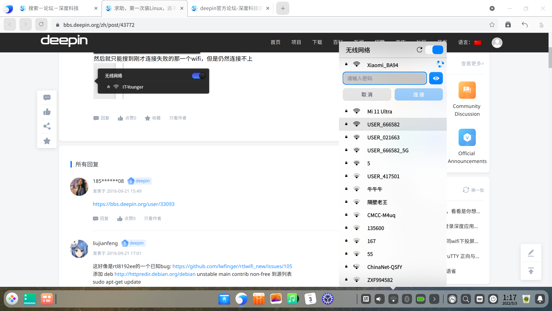
Task: Click the sidebar comment bubble icon
Action: [x=47, y=98]
